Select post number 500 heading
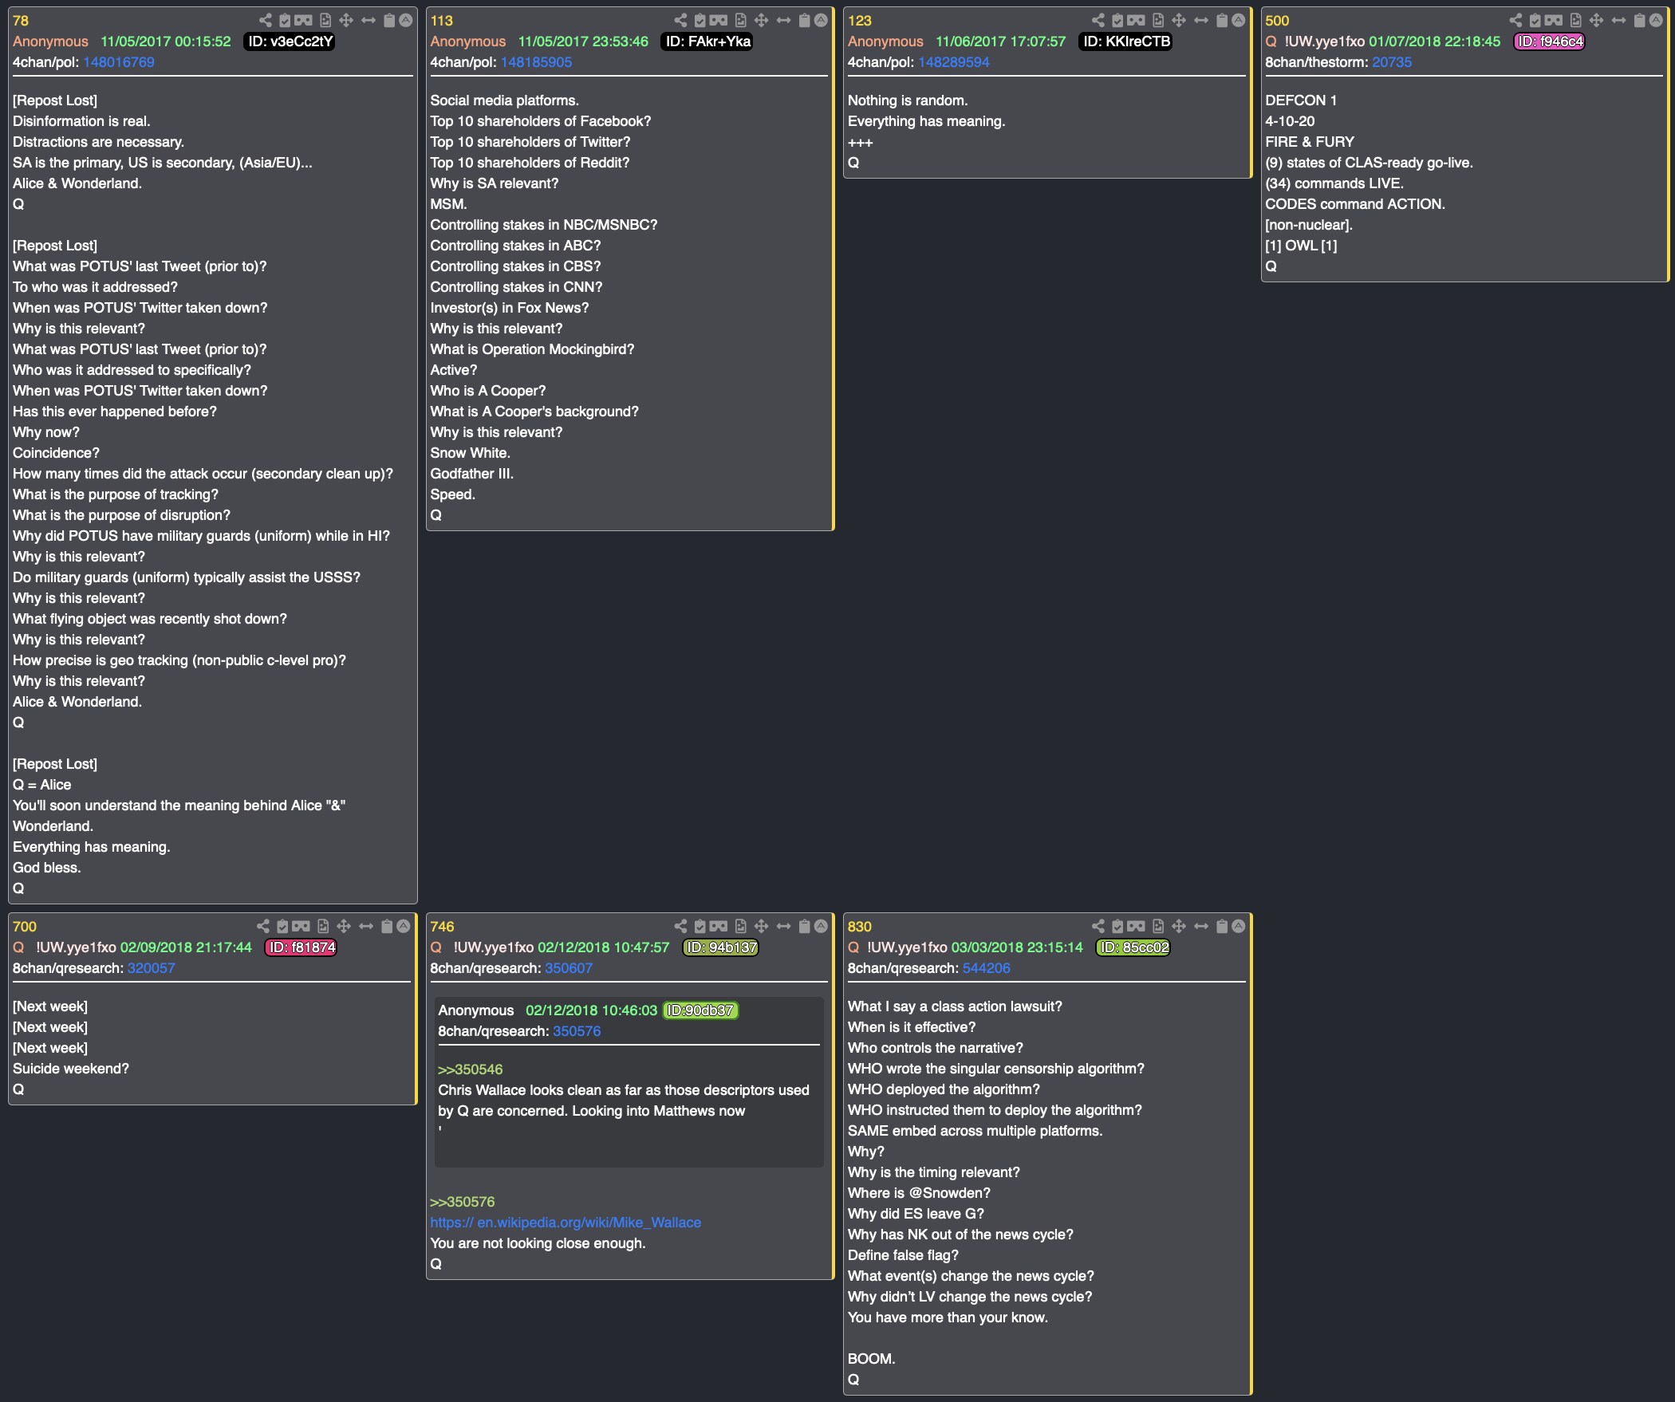 [x=1277, y=21]
